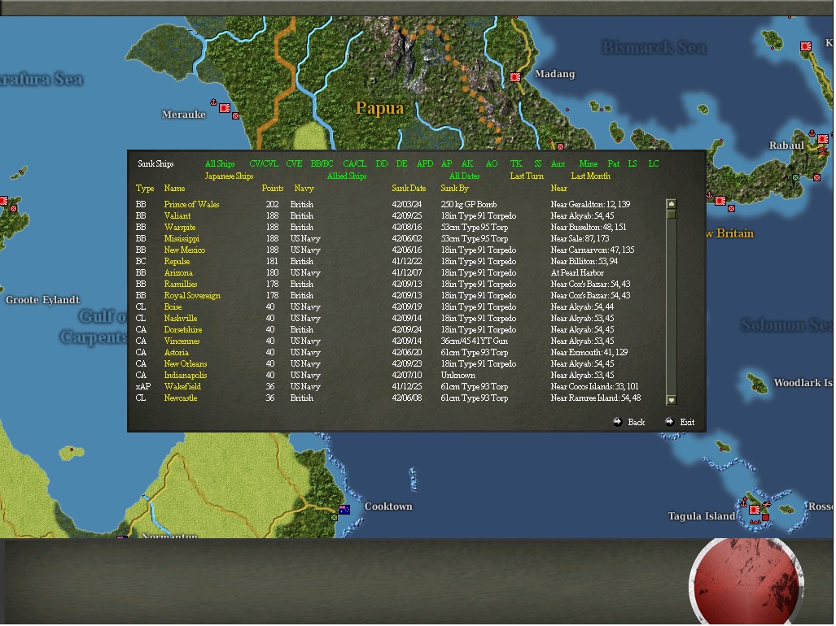Viewport: 836px width, 626px height.
Task: Click the Back button label
Action: 637,422
